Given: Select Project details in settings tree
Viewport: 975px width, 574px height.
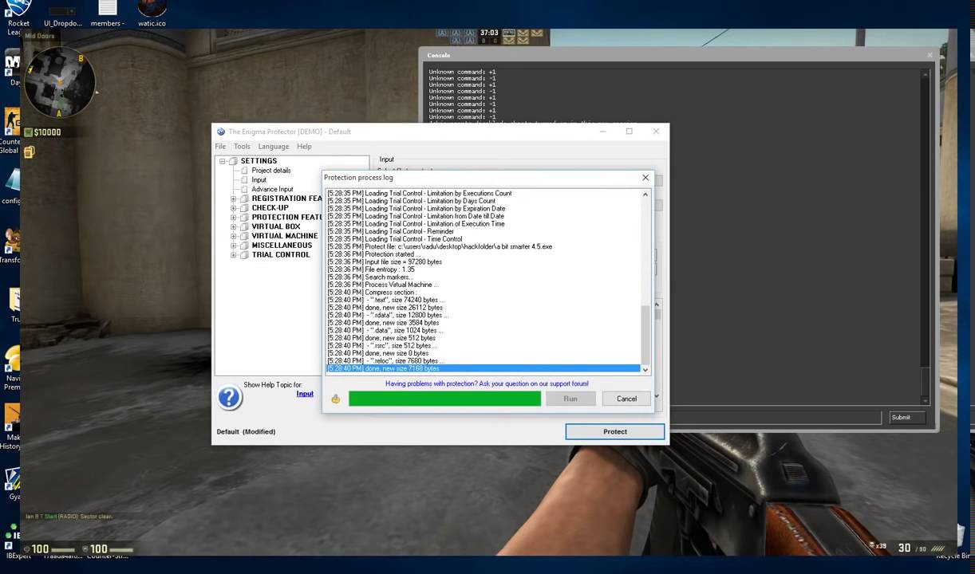Looking at the screenshot, I should point(271,171).
